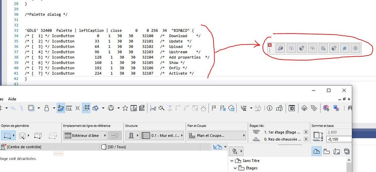Click the ruler measure tool icon
This screenshot has width=376, height=172.
tap(69, 108)
